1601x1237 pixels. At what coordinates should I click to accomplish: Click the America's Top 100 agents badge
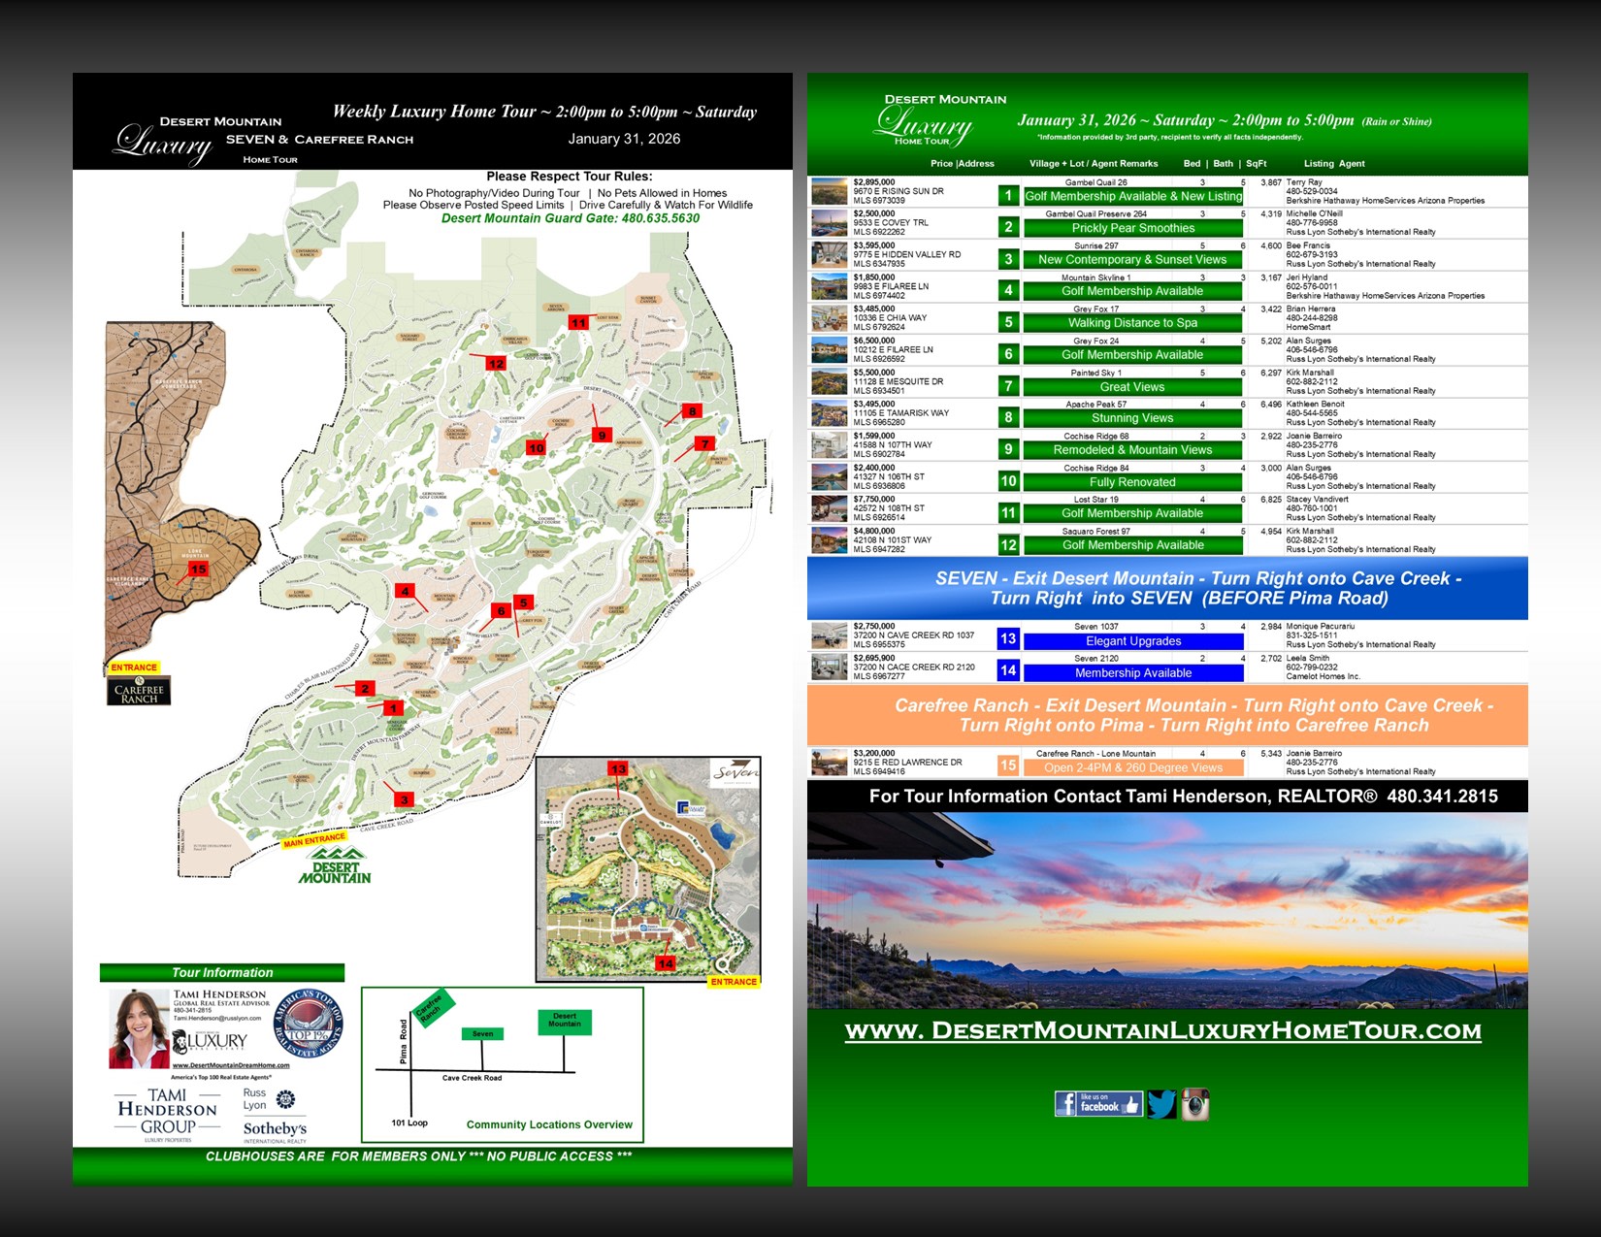[x=309, y=1025]
